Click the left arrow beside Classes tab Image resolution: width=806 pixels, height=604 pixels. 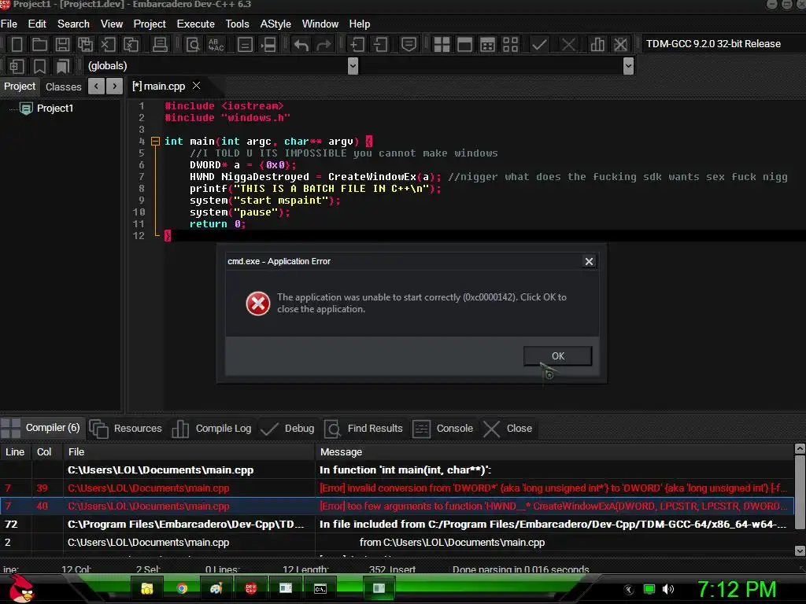point(96,87)
